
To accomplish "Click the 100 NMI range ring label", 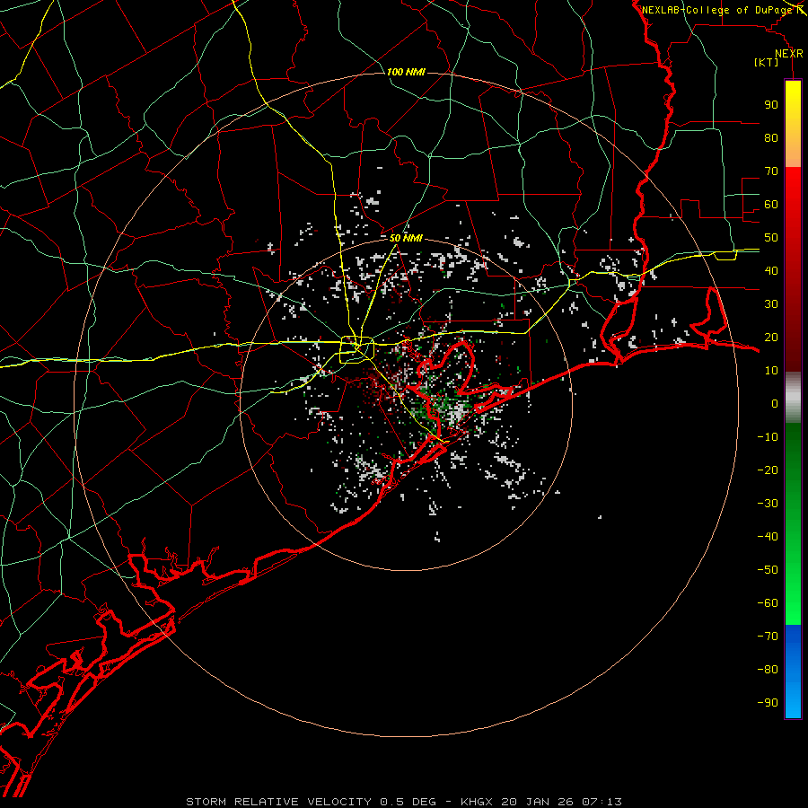I will coord(406,72).
